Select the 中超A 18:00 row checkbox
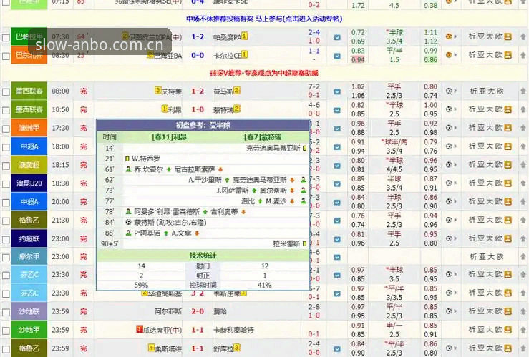 (x=6, y=147)
